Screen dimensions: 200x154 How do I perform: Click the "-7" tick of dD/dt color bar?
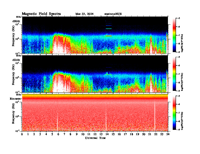(x=179, y=74)
